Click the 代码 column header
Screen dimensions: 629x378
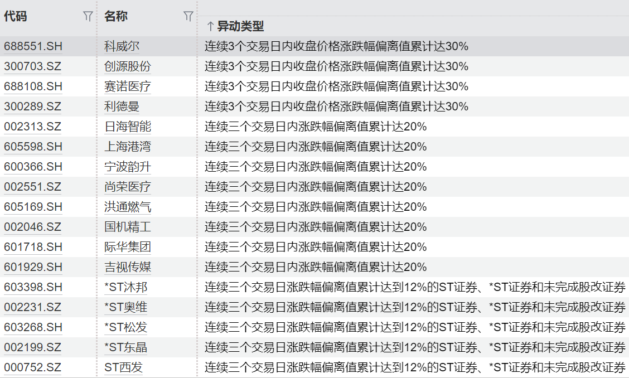pyautogui.click(x=16, y=17)
